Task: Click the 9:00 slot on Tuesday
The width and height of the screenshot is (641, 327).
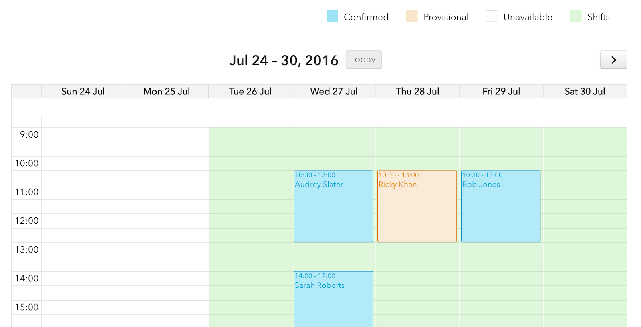Action: (250, 135)
